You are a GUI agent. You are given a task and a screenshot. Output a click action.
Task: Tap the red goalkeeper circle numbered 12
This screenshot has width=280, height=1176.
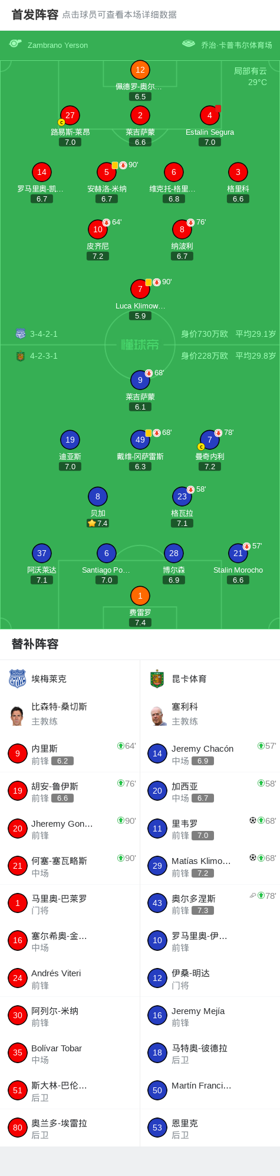(140, 70)
